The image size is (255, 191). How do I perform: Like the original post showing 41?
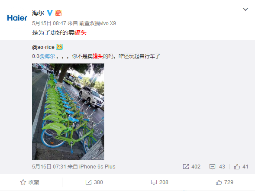[241, 167]
